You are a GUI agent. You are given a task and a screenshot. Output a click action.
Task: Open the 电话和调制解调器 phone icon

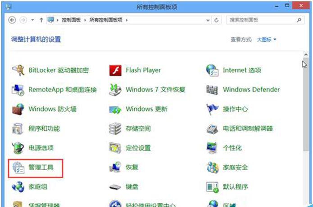point(212,129)
